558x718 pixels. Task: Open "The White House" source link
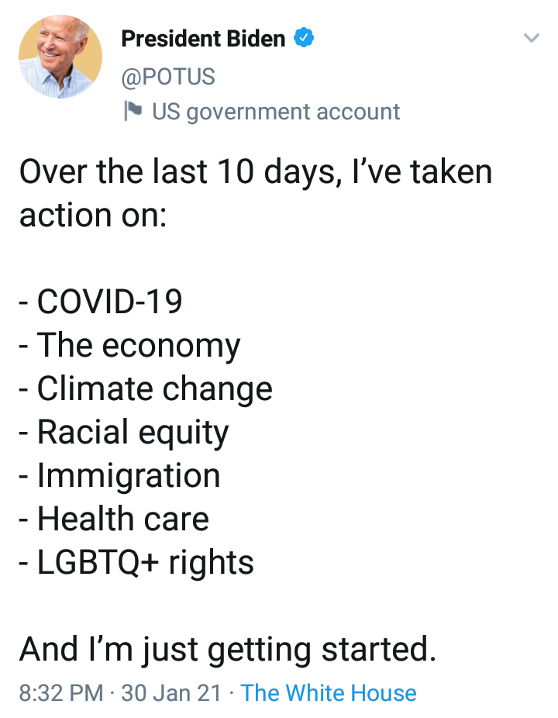pos(328,692)
